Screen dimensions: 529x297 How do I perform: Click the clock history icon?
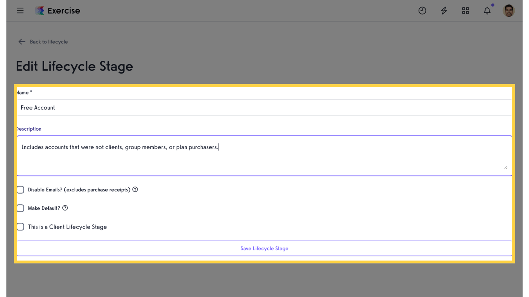point(422,10)
